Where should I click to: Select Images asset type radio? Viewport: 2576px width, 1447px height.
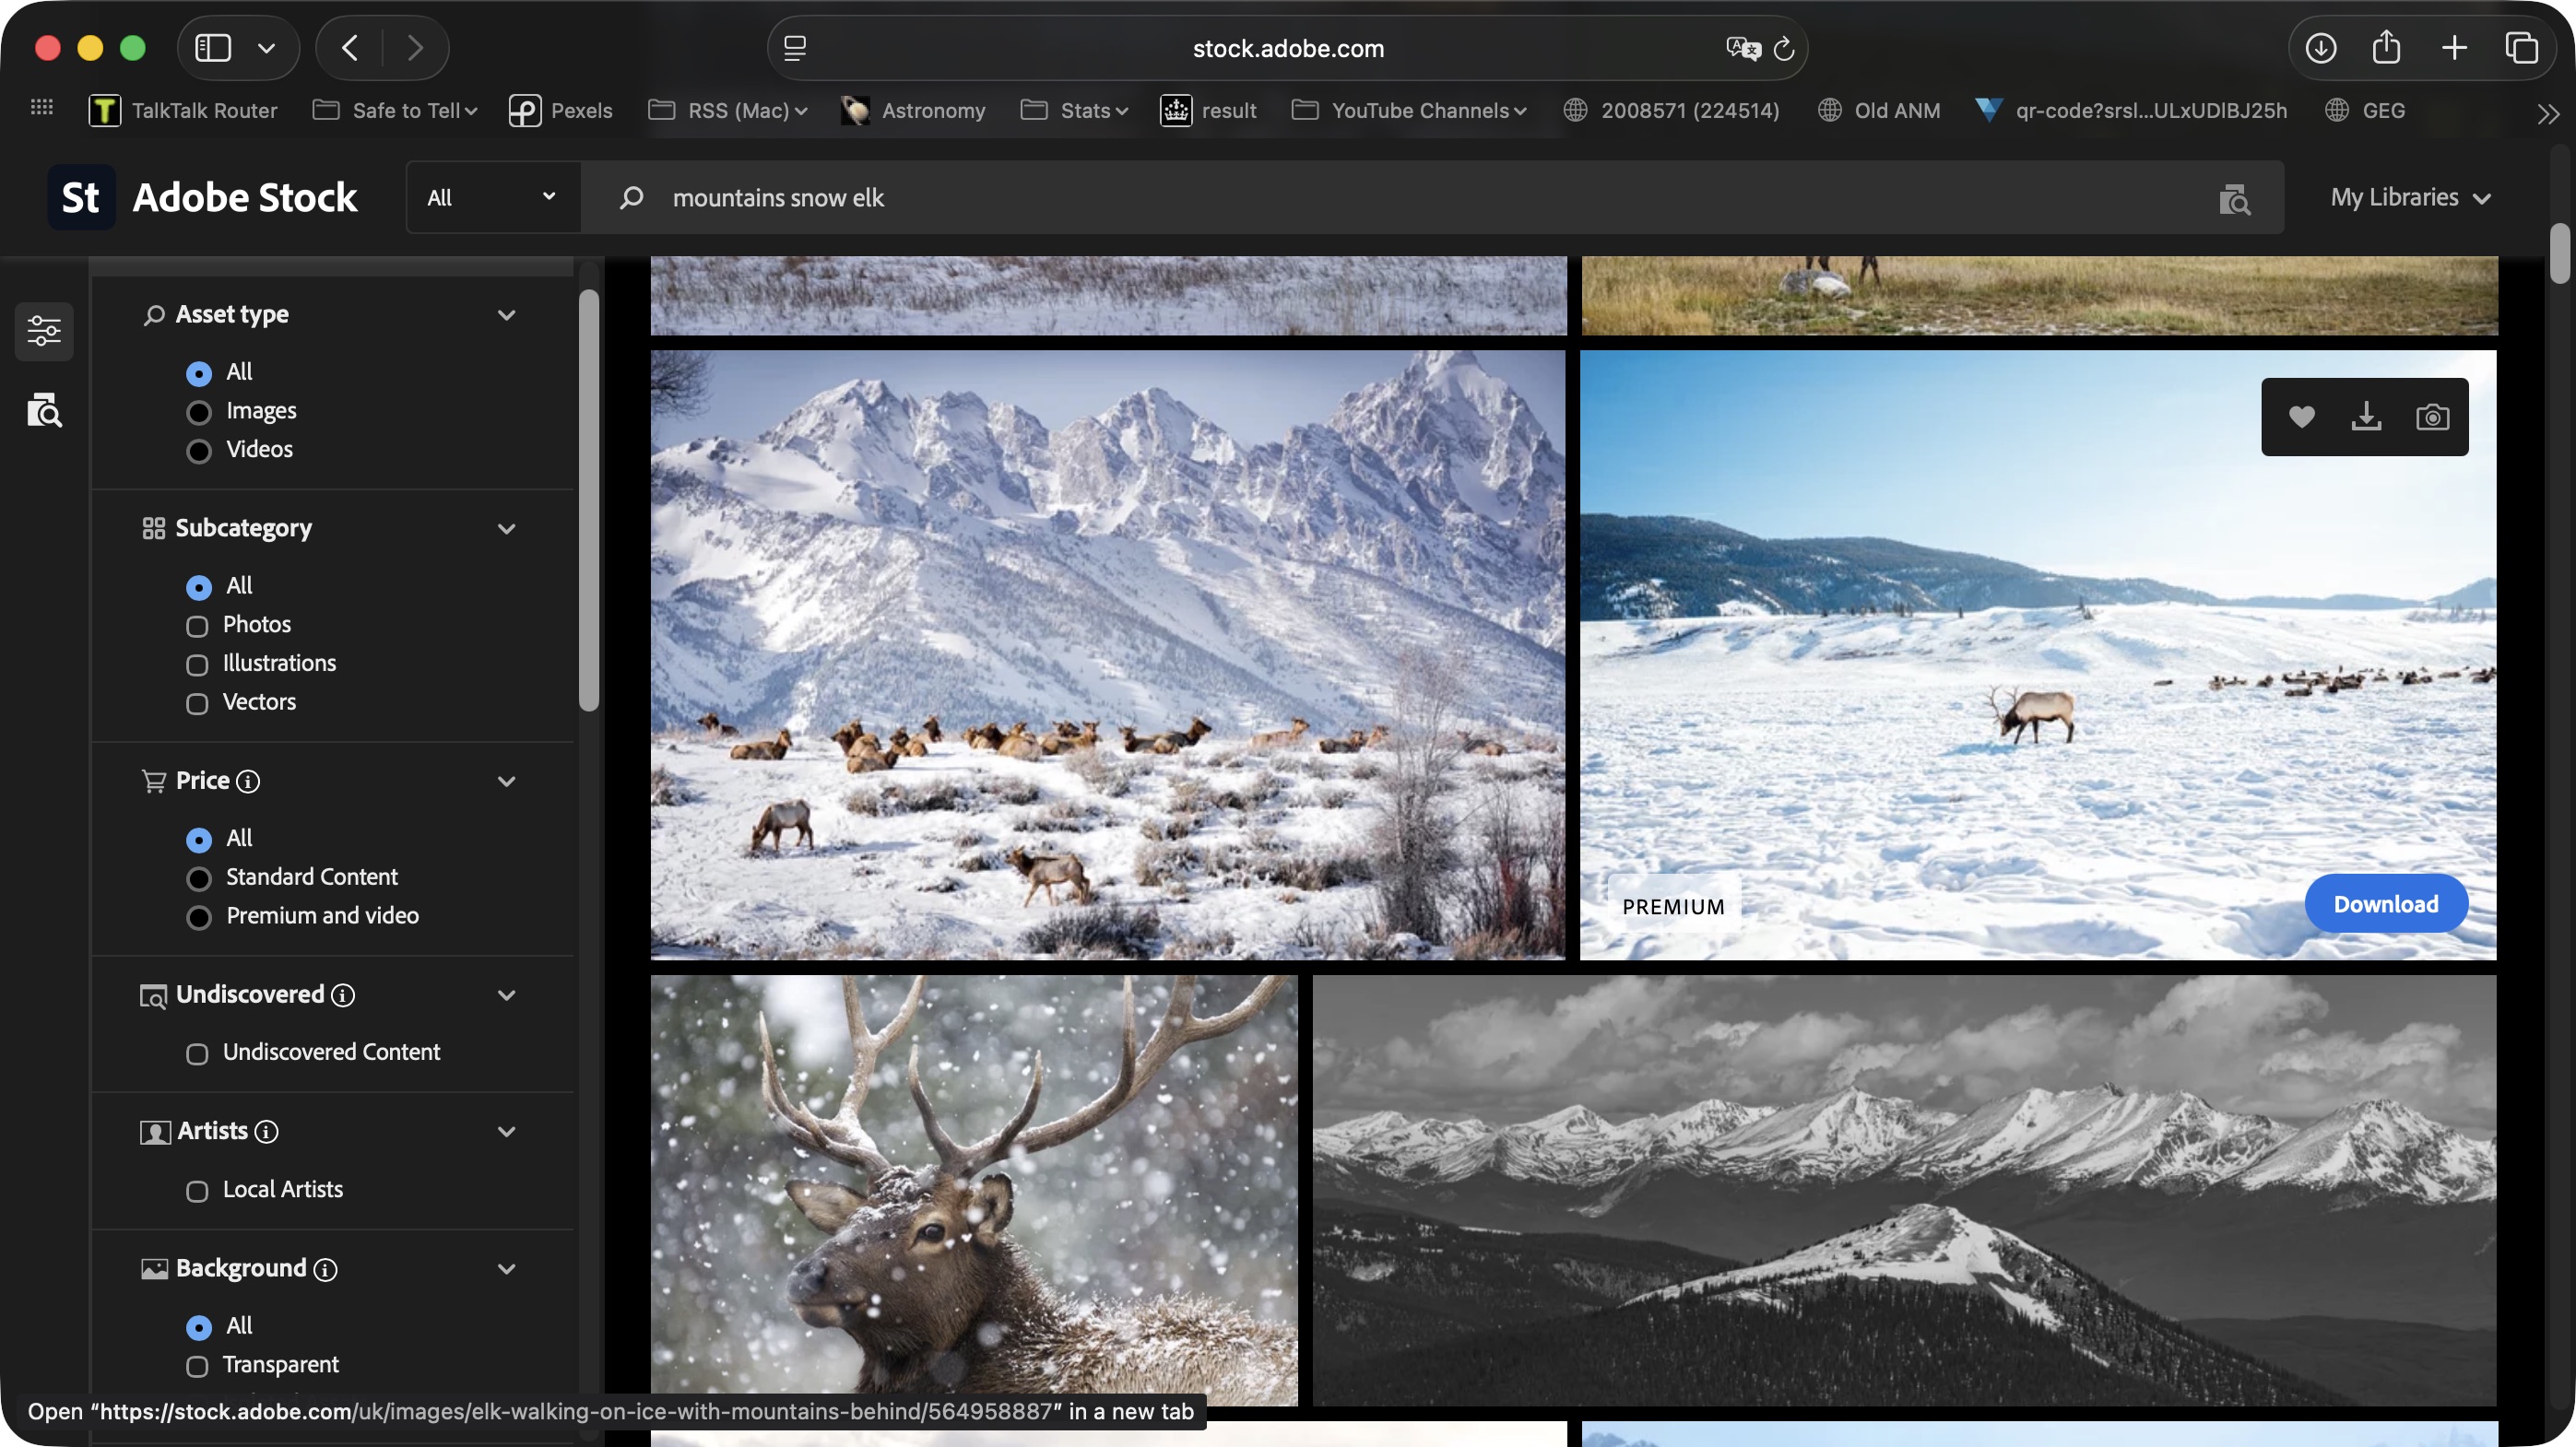(x=199, y=412)
